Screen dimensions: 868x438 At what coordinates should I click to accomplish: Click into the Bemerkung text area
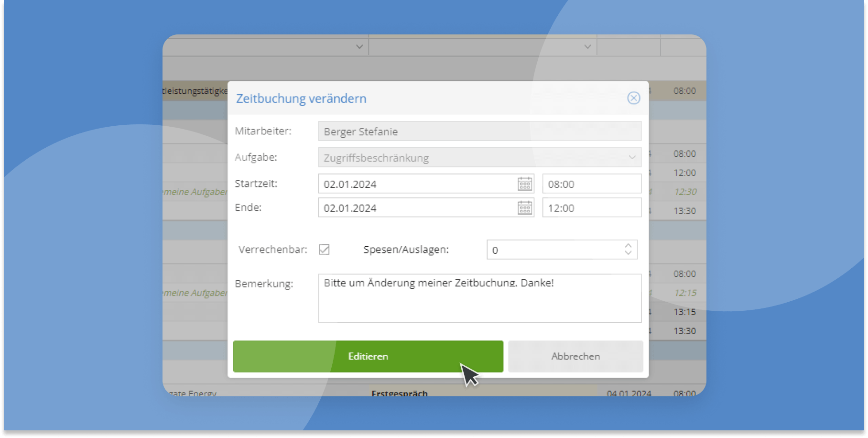[x=479, y=301]
